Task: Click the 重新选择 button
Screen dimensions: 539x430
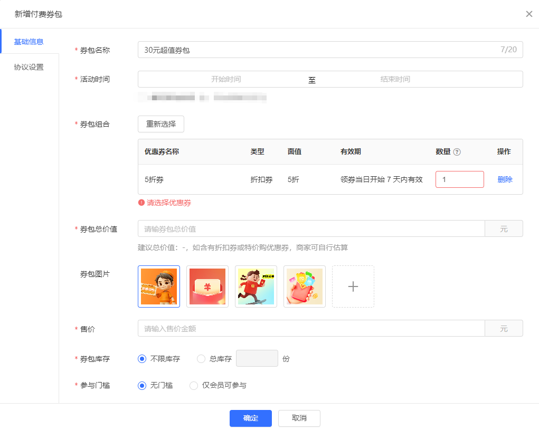Action: 161,124
